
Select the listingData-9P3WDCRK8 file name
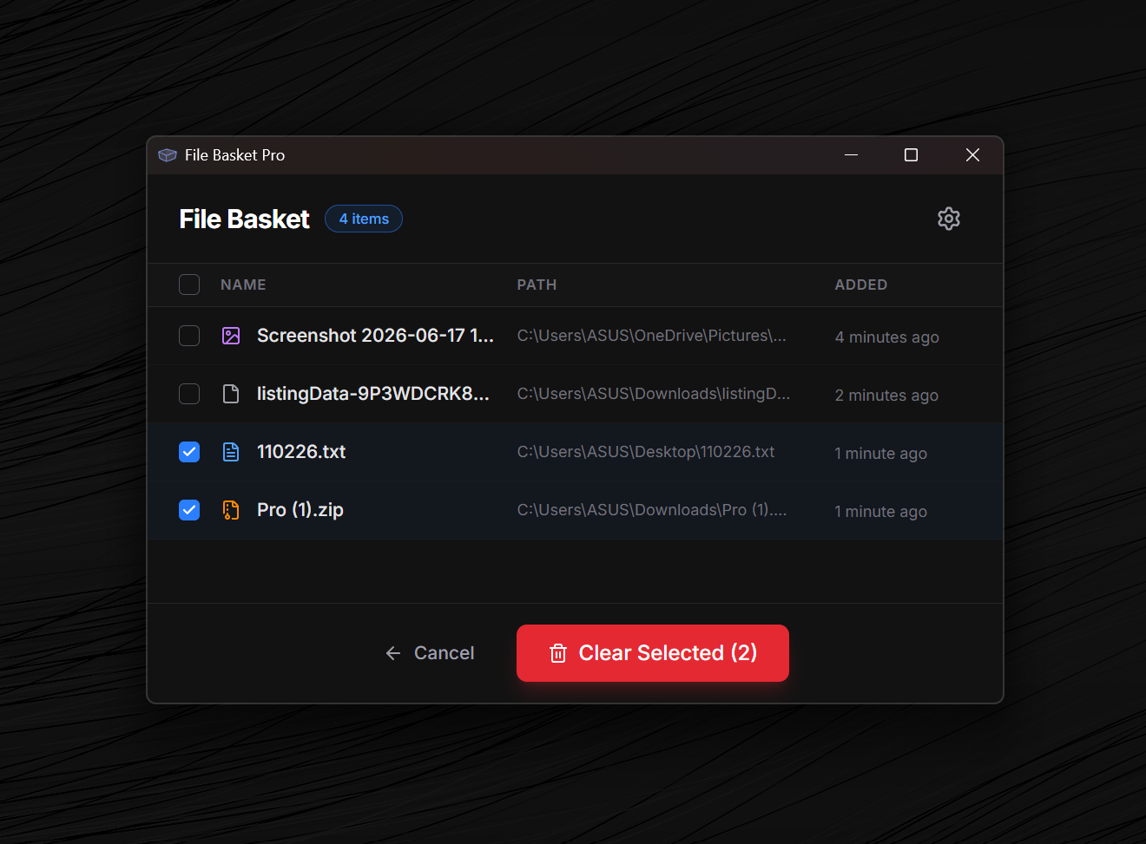pyautogui.click(x=373, y=394)
